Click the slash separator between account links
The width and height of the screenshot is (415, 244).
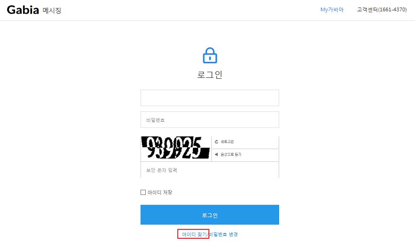coord(207,234)
